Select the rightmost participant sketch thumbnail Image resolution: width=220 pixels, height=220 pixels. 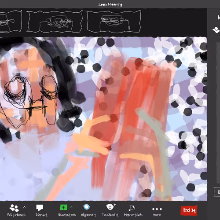coord(114,21)
